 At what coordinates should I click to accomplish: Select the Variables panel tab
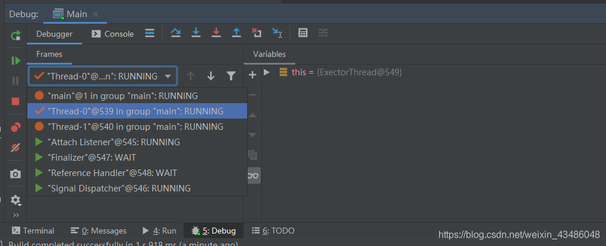click(x=269, y=55)
